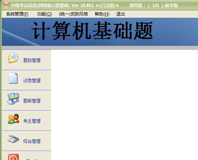Click the 计算机基础题 banner title
This screenshot has width=198, height=160.
(x=92, y=31)
